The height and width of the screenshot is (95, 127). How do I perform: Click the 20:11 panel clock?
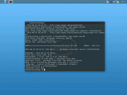[123, 2]
